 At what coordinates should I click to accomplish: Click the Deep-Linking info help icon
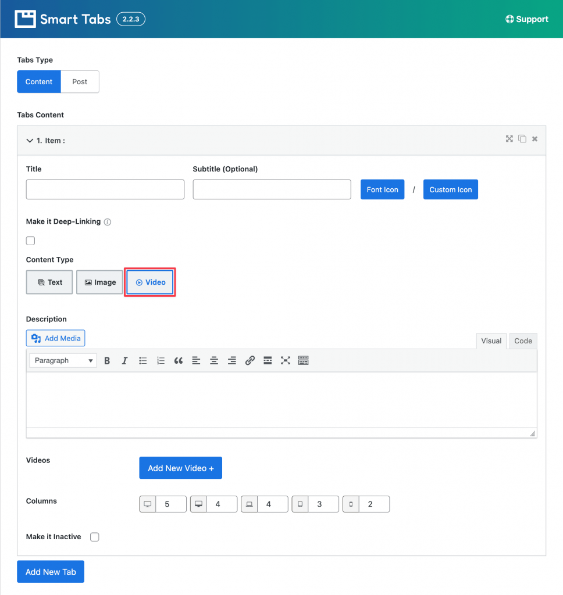tap(108, 222)
